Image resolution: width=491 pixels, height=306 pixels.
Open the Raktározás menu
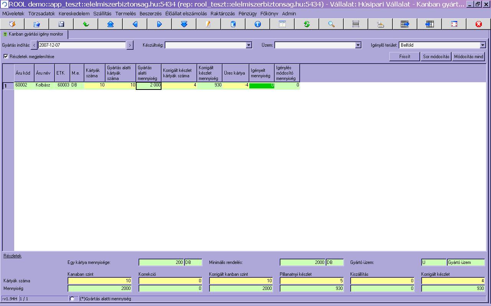223,13
